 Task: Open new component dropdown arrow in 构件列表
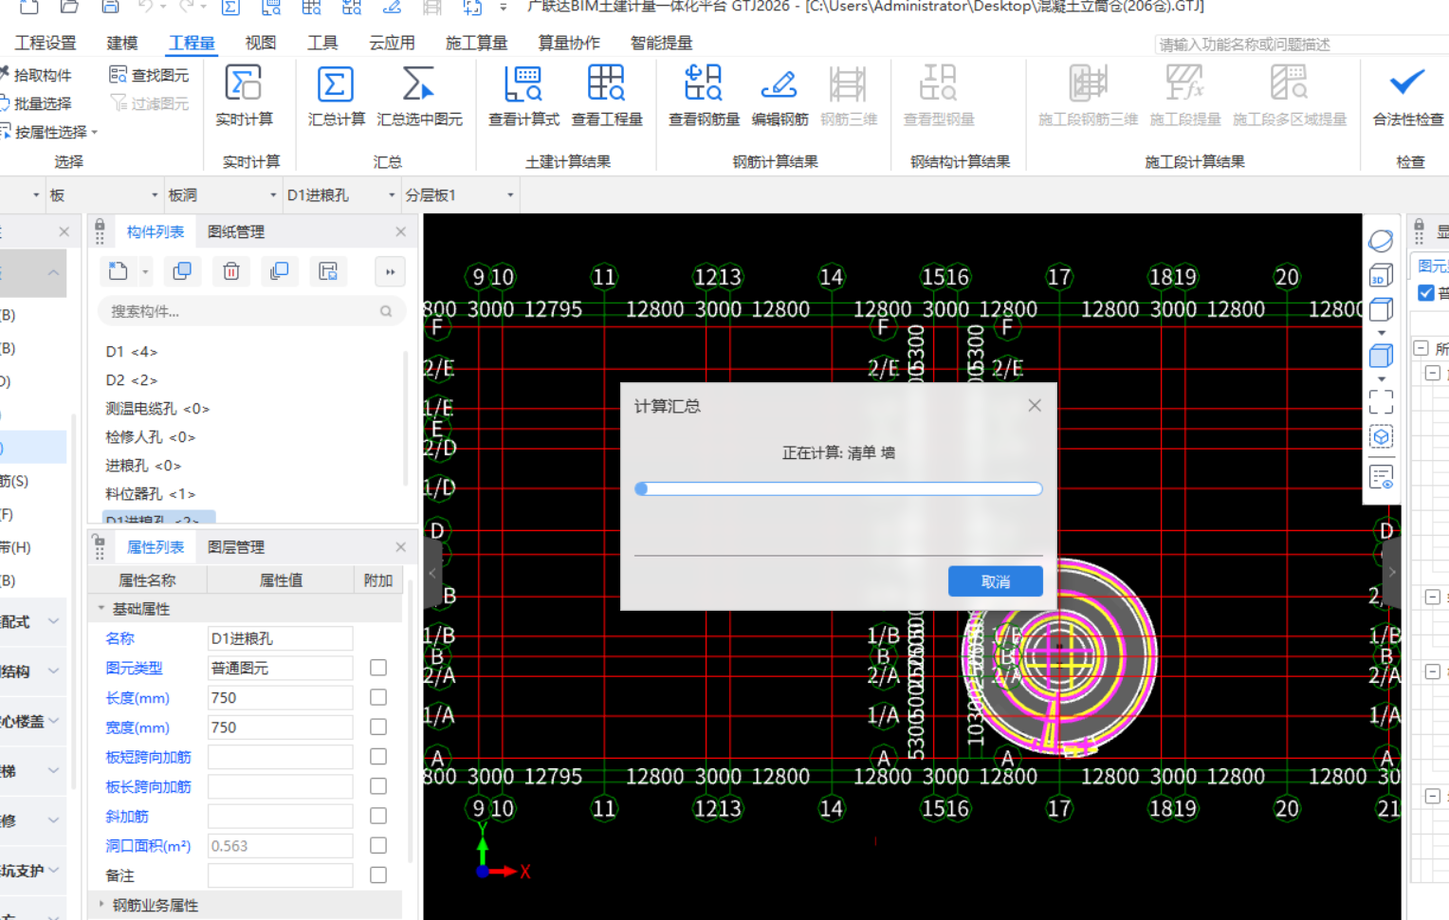click(145, 272)
